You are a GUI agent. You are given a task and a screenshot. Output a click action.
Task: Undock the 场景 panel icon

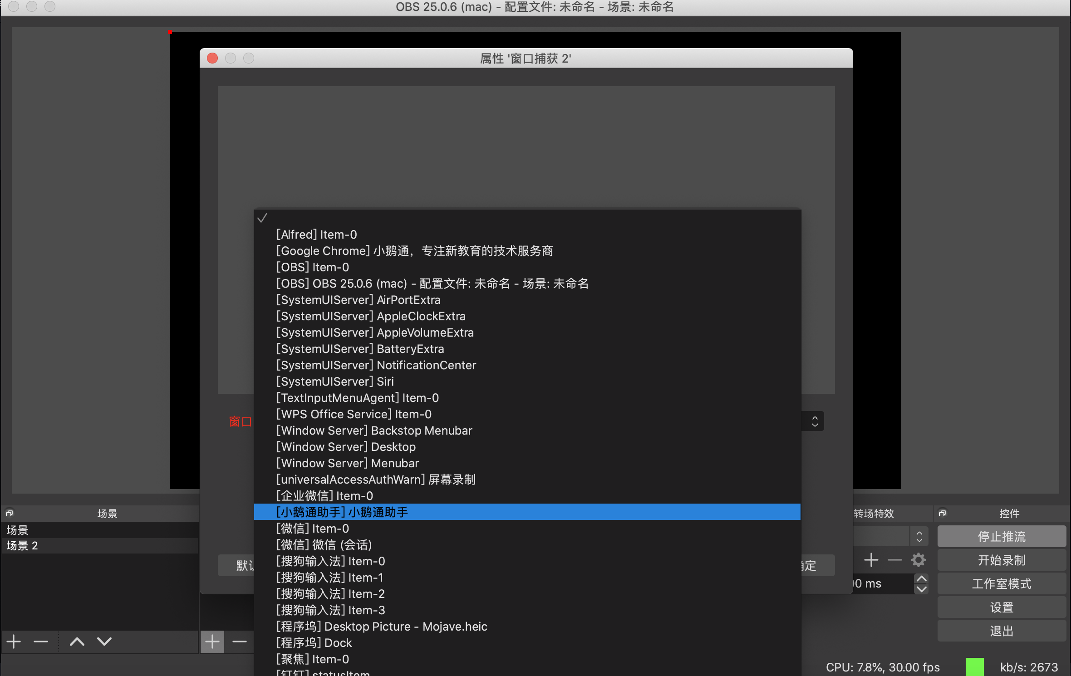pyautogui.click(x=9, y=513)
